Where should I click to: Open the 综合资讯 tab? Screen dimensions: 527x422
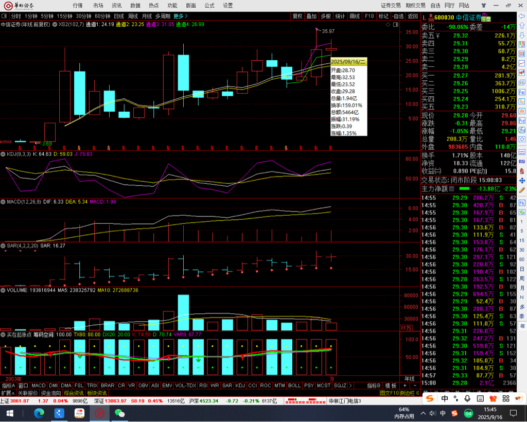pos(74,393)
